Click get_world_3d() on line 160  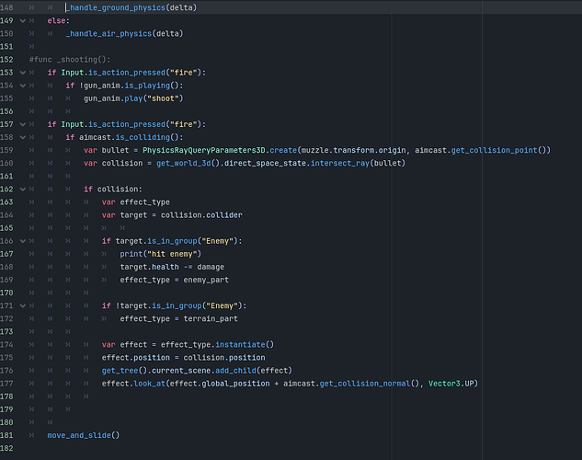188,163
